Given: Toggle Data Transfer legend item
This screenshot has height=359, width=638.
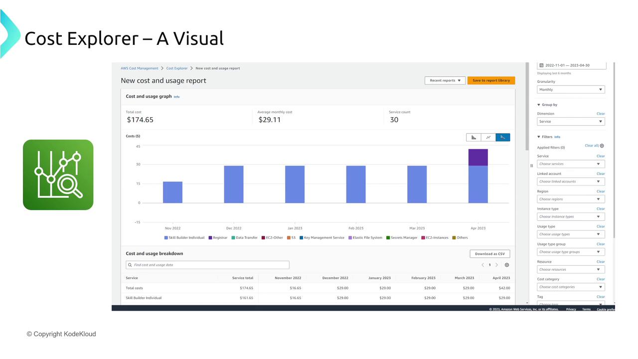Looking at the screenshot, I should click(244, 238).
